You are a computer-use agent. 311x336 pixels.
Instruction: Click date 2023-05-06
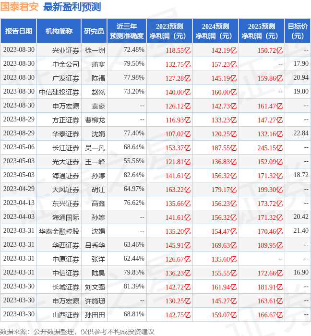pyautogui.click(x=19, y=147)
